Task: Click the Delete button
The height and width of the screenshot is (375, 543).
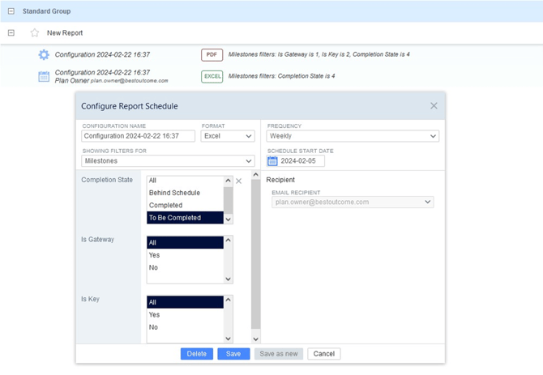Action: pyautogui.click(x=197, y=354)
